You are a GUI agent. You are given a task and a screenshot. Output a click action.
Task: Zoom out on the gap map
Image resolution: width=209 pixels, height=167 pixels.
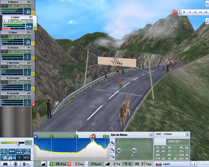pyautogui.click(x=112, y=149)
